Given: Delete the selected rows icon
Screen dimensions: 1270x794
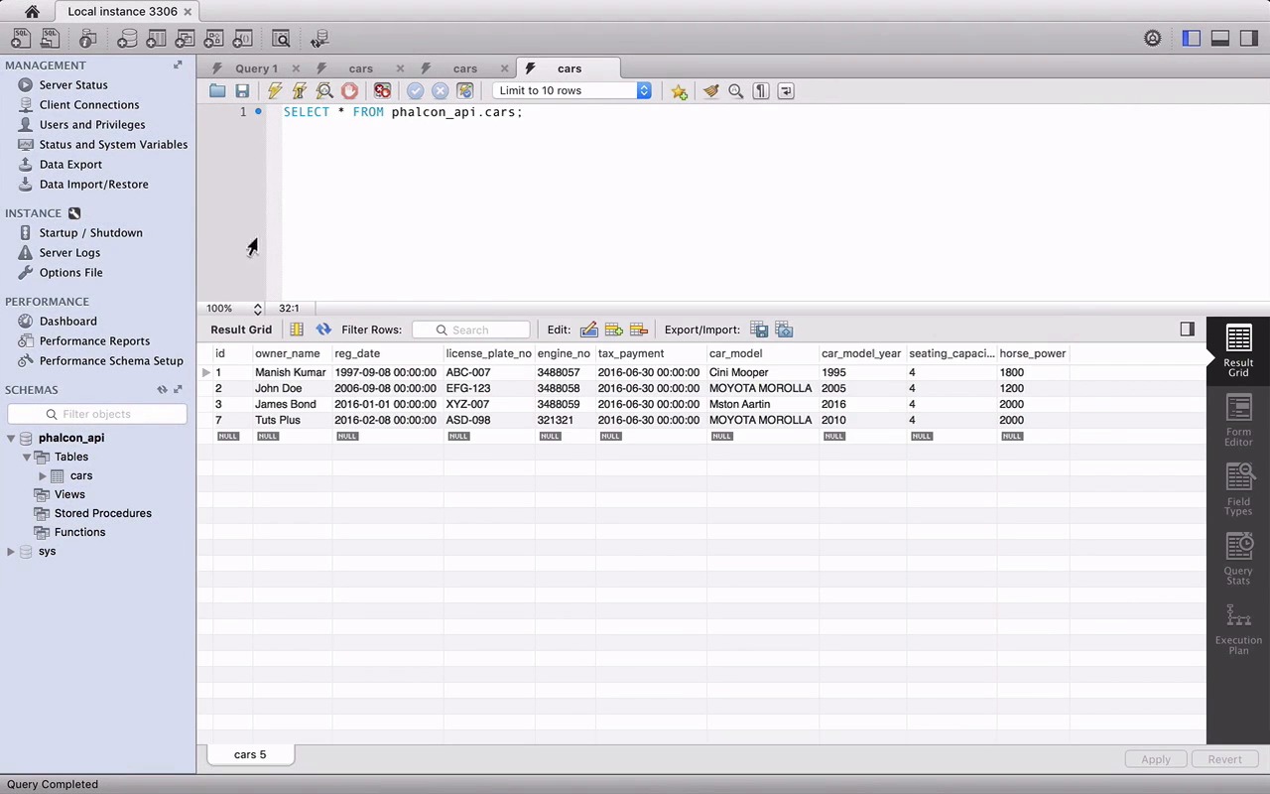Looking at the screenshot, I should [x=638, y=330].
